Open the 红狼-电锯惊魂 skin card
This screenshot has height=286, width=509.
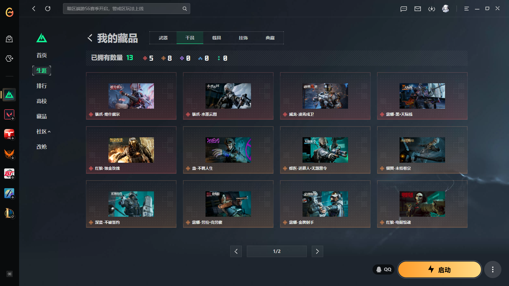pyautogui.click(x=422, y=204)
